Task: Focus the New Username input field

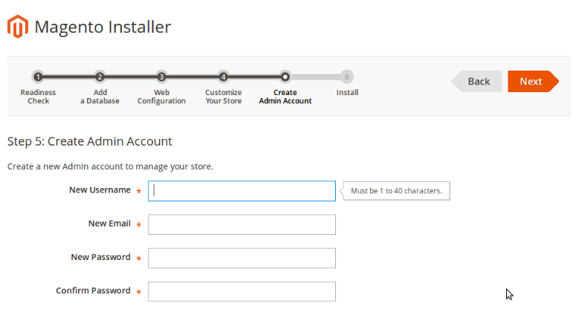Action: [x=242, y=191]
